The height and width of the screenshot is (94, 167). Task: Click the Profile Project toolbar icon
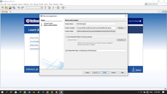(x=63, y=8)
